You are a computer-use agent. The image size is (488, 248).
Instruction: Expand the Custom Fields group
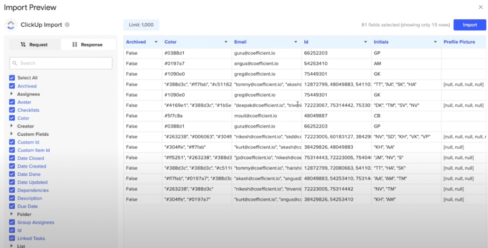click(x=12, y=134)
